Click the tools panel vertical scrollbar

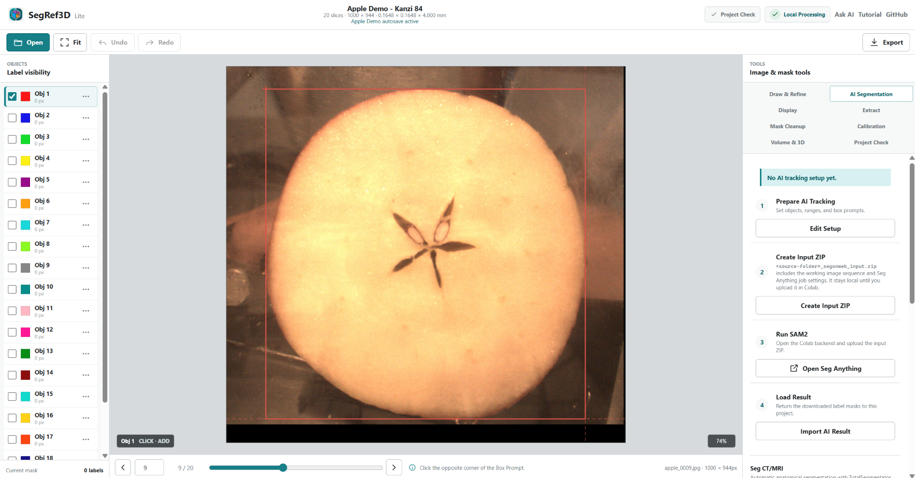pyautogui.click(x=912, y=233)
